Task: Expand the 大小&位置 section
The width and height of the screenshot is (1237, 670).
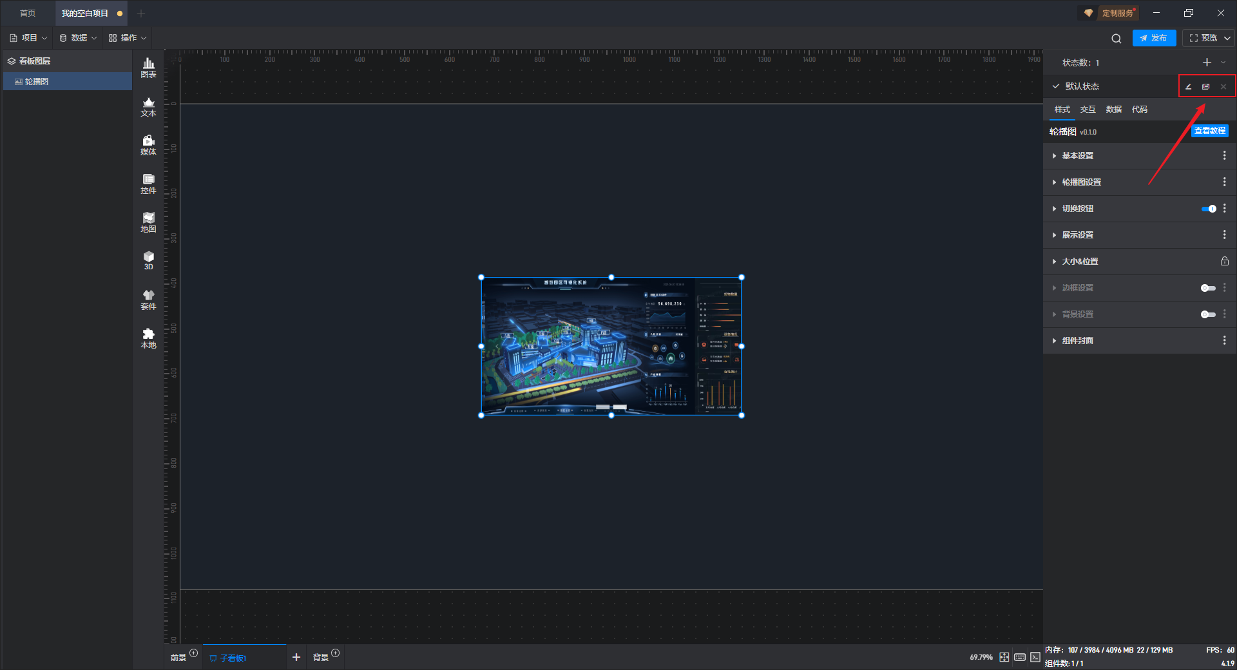Action: 1054,262
